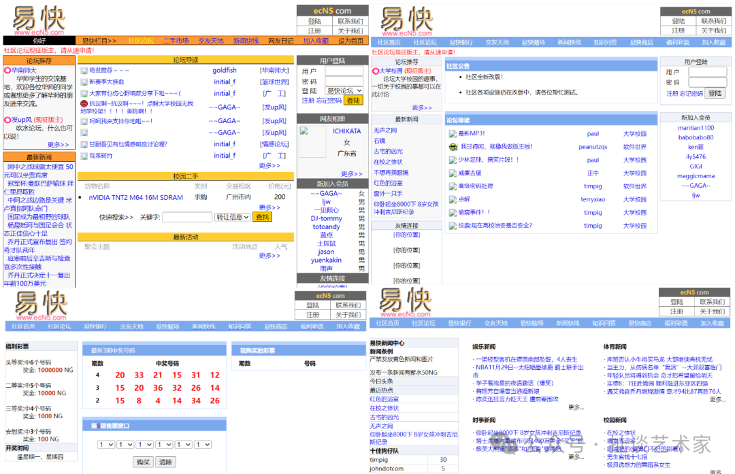
Task: Click the post icon beside 新赛季大换血
Action: point(84,82)
